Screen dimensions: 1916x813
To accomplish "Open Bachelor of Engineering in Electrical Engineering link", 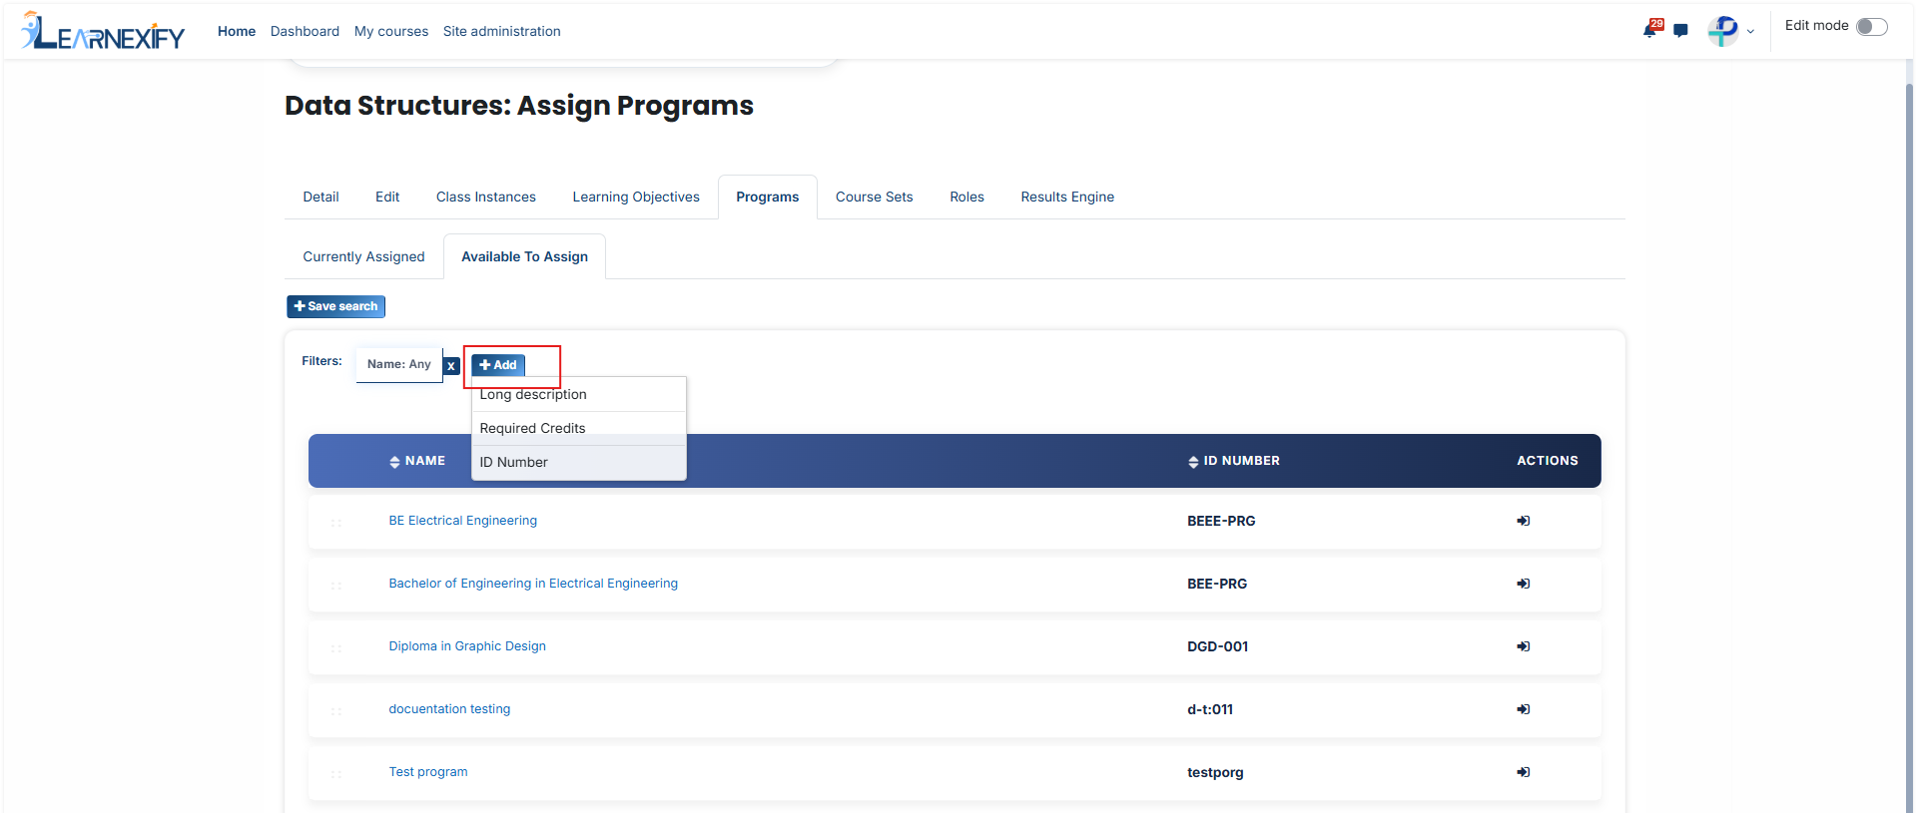I will coord(533,584).
